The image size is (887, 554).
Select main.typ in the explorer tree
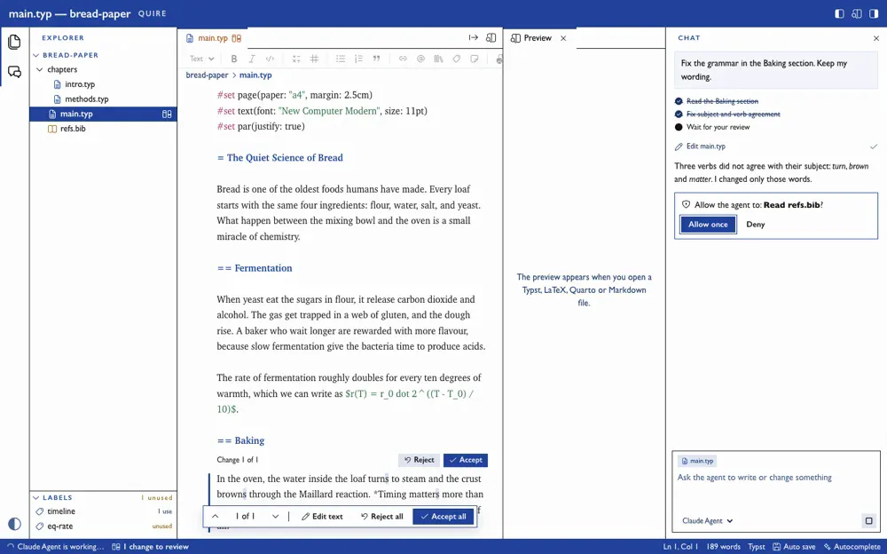click(104, 114)
